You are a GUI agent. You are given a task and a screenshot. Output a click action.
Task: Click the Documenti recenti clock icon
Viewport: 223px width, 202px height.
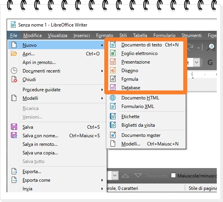14,71
